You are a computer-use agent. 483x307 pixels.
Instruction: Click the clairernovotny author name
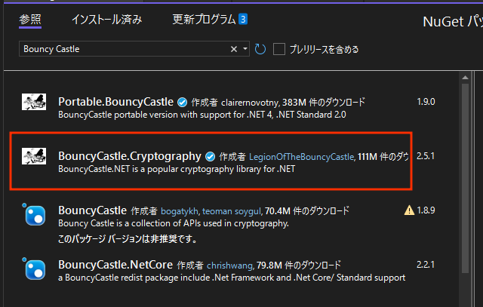pyautogui.click(x=250, y=103)
